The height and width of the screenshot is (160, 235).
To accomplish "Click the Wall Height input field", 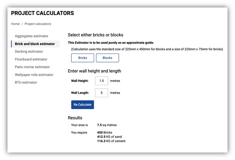I will (x=102, y=81).
